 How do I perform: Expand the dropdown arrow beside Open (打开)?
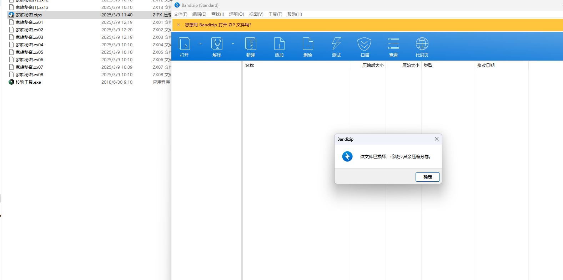click(x=200, y=43)
